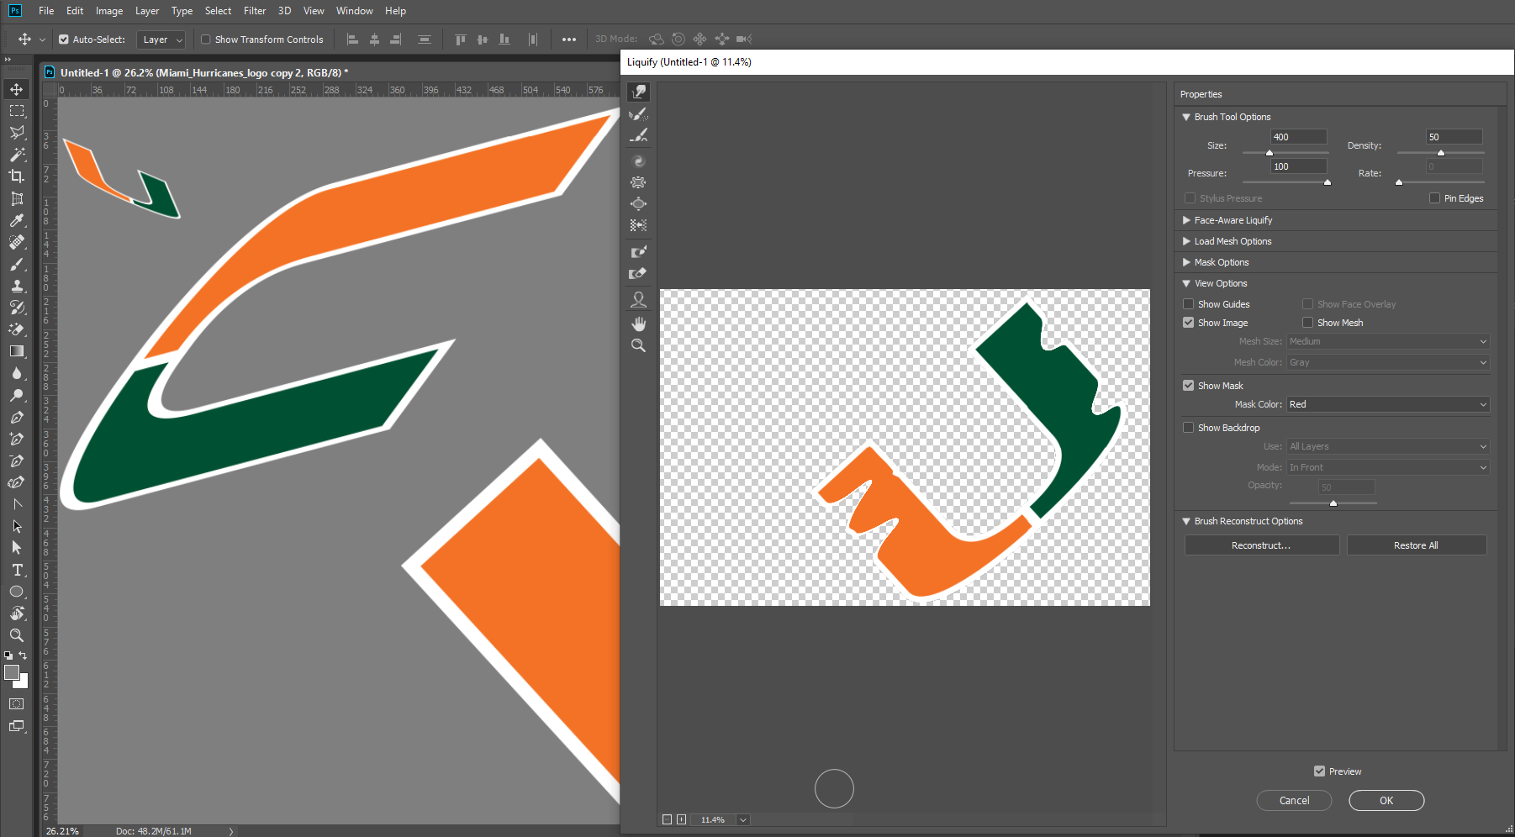The width and height of the screenshot is (1515, 837).
Task: Select the Forward Warp tool in Liquify
Action: [x=639, y=92]
